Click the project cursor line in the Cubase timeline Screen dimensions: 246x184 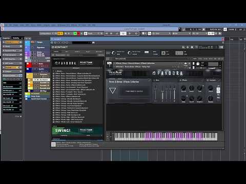coord(111,155)
